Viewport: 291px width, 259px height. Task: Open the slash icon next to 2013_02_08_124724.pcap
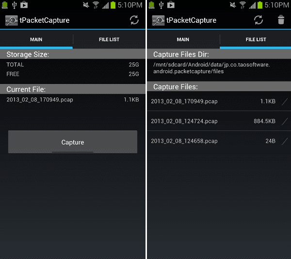285,121
